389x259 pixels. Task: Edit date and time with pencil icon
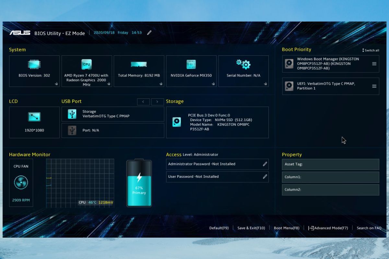[x=149, y=32]
